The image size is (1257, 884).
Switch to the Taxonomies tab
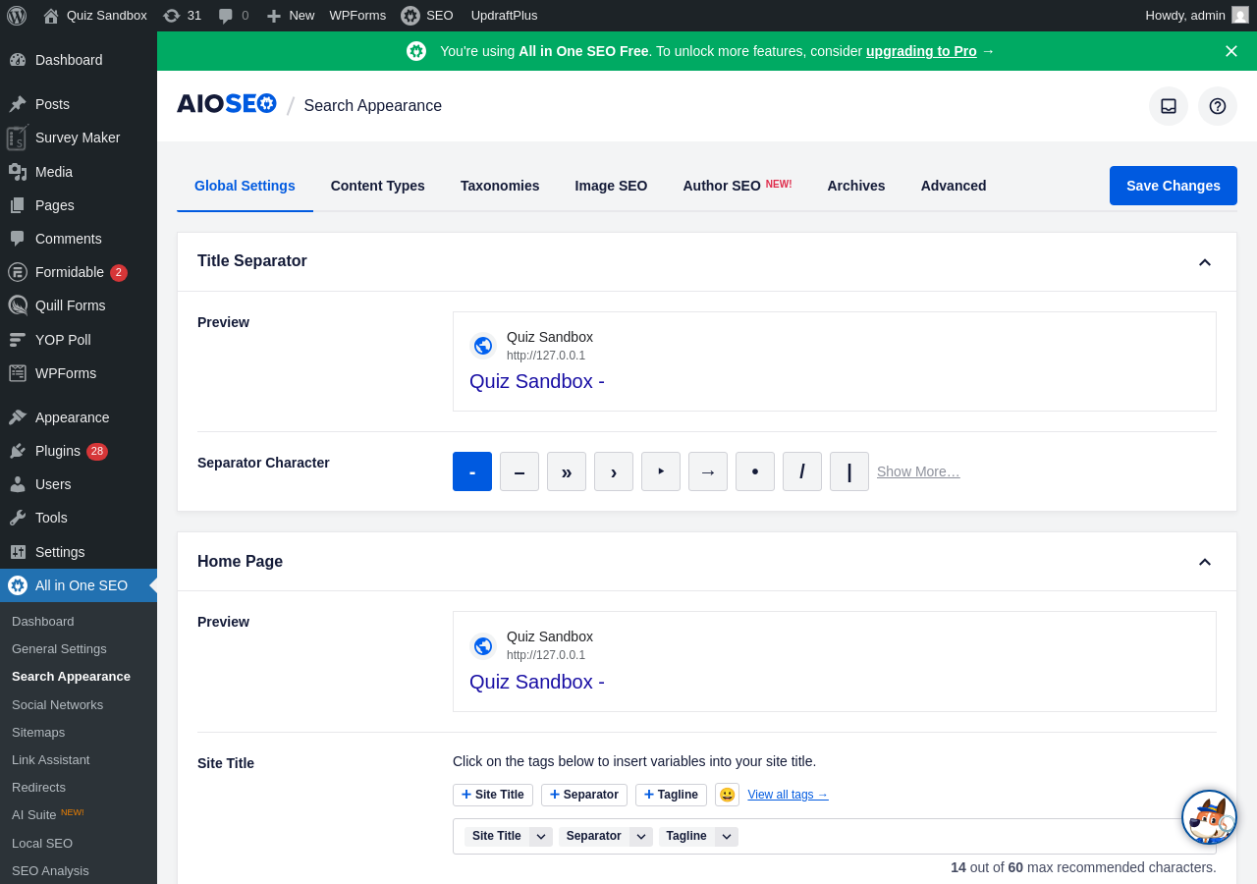[500, 186]
